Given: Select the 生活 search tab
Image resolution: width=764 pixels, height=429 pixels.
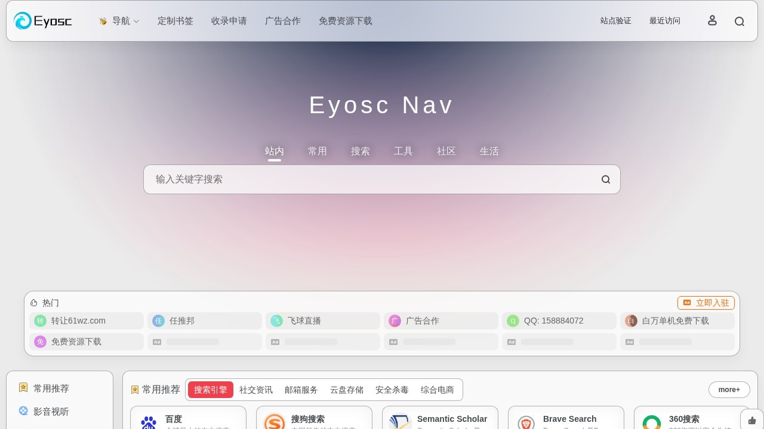Looking at the screenshot, I should pyautogui.click(x=489, y=151).
